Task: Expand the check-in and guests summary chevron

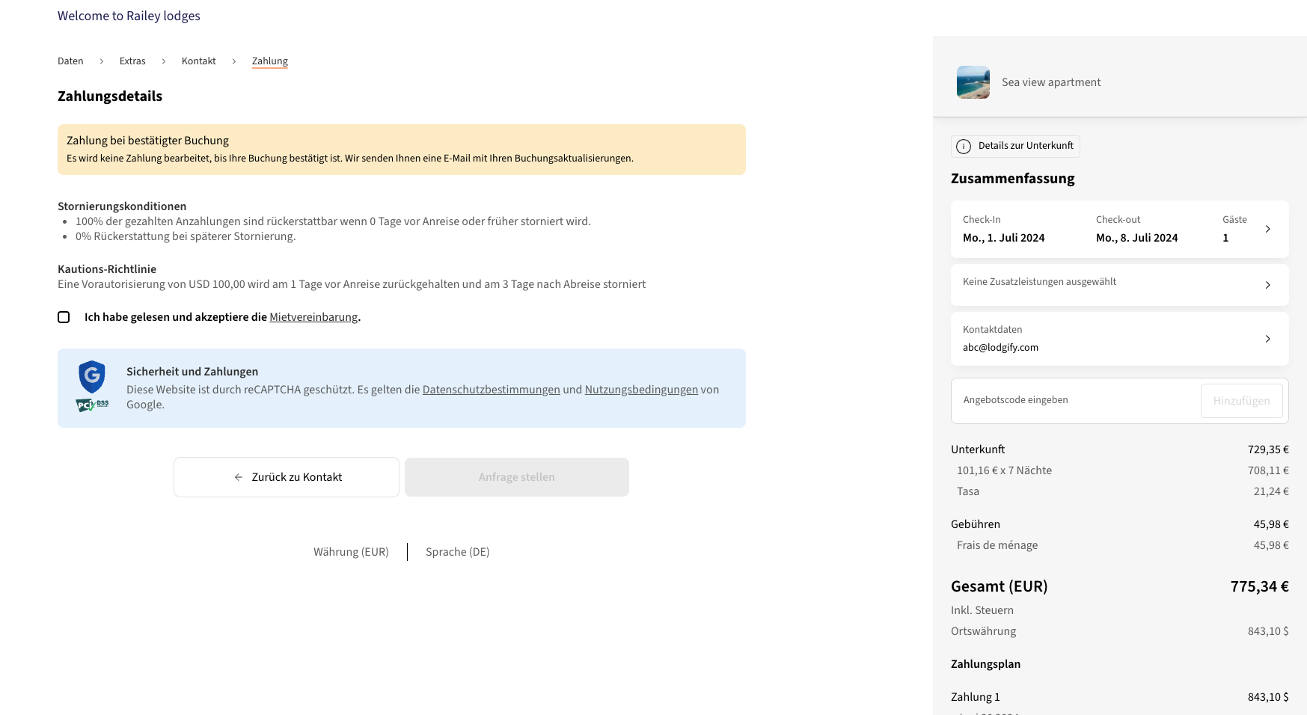Action: point(1267,229)
